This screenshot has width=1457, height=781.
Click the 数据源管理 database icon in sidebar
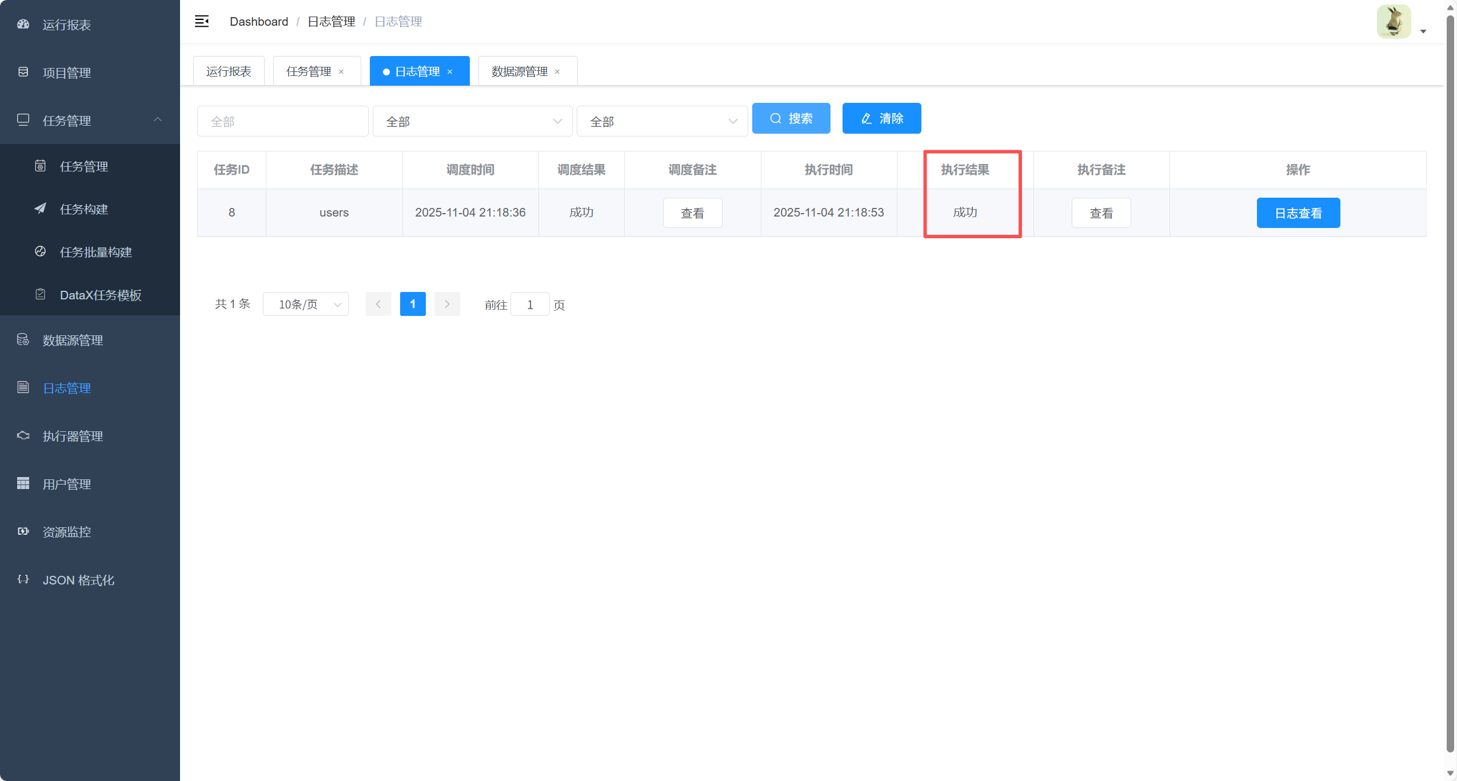[23, 339]
